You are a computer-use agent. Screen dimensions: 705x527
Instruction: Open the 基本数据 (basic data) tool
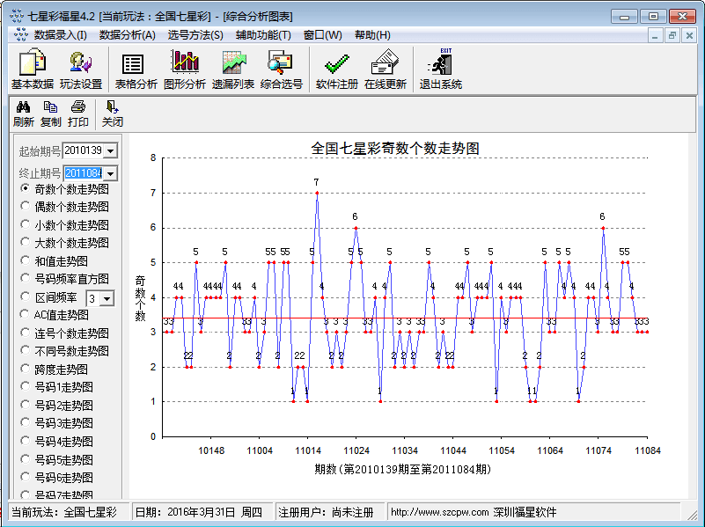[32, 69]
